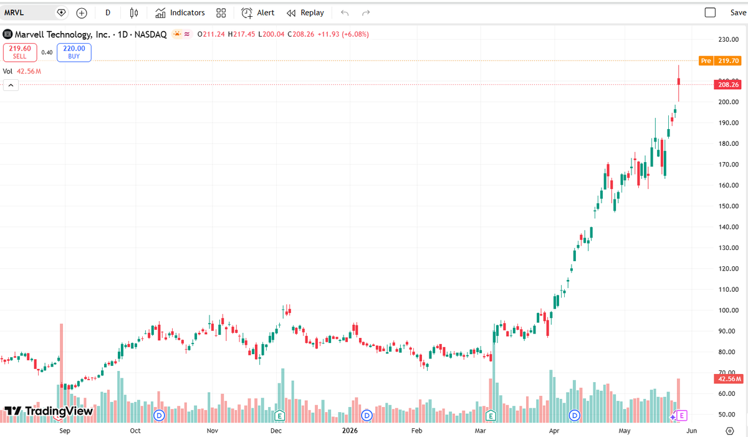Click the purple upcoming earnings E marker
Image resolution: width=748 pixels, height=437 pixels.
click(x=681, y=415)
